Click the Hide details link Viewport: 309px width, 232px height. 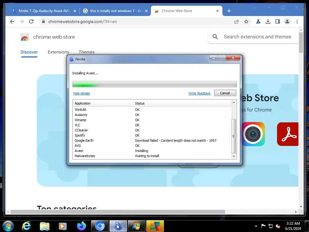tap(81, 93)
